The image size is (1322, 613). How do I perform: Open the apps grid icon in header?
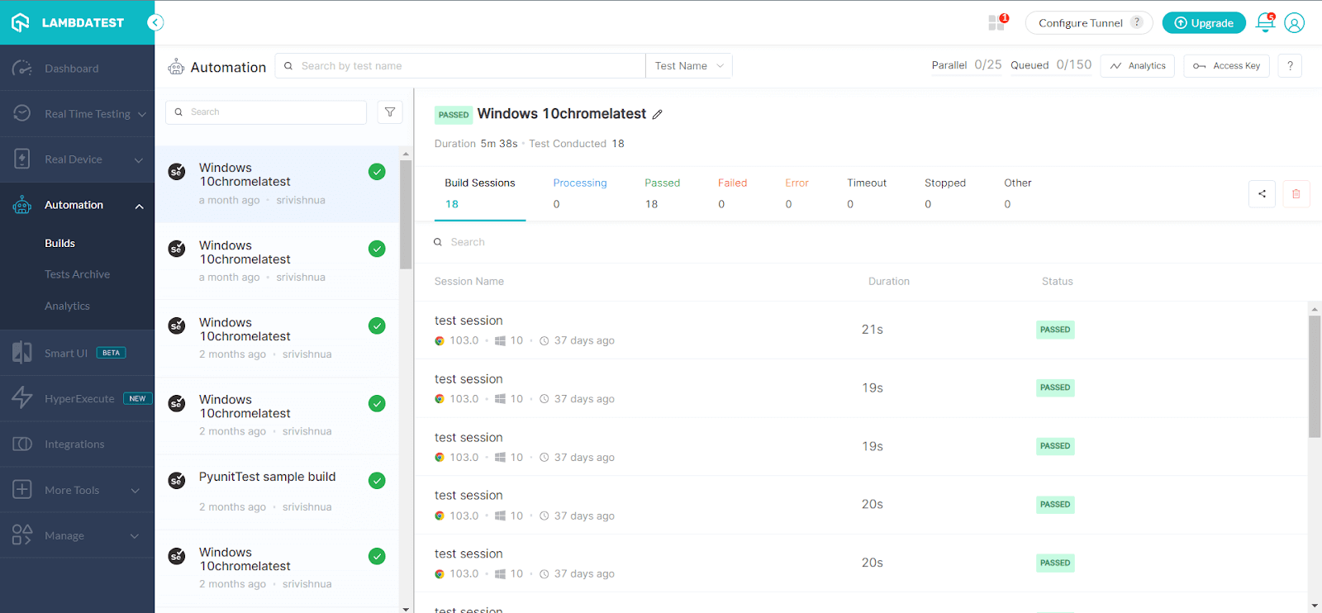click(x=997, y=23)
